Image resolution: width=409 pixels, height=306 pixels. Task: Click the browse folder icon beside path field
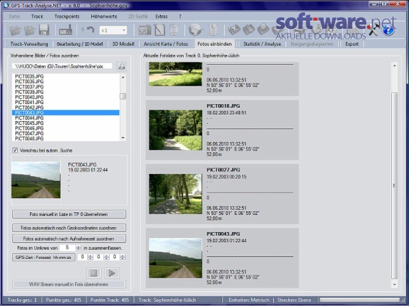tap(121, 67)
